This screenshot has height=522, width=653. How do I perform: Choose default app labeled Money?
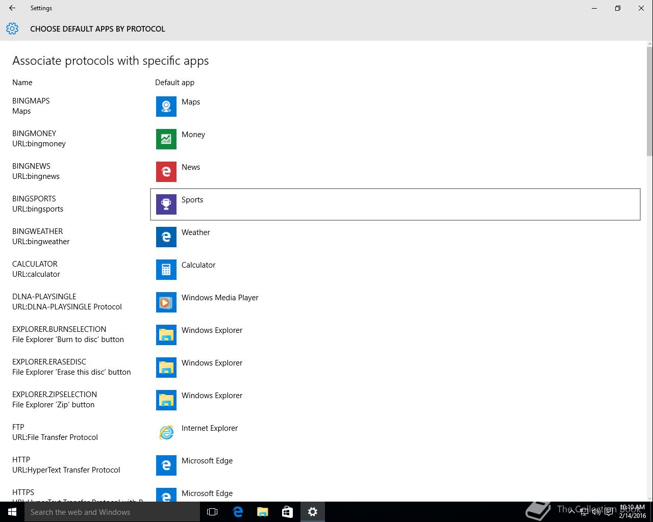(x=193, y=135)
